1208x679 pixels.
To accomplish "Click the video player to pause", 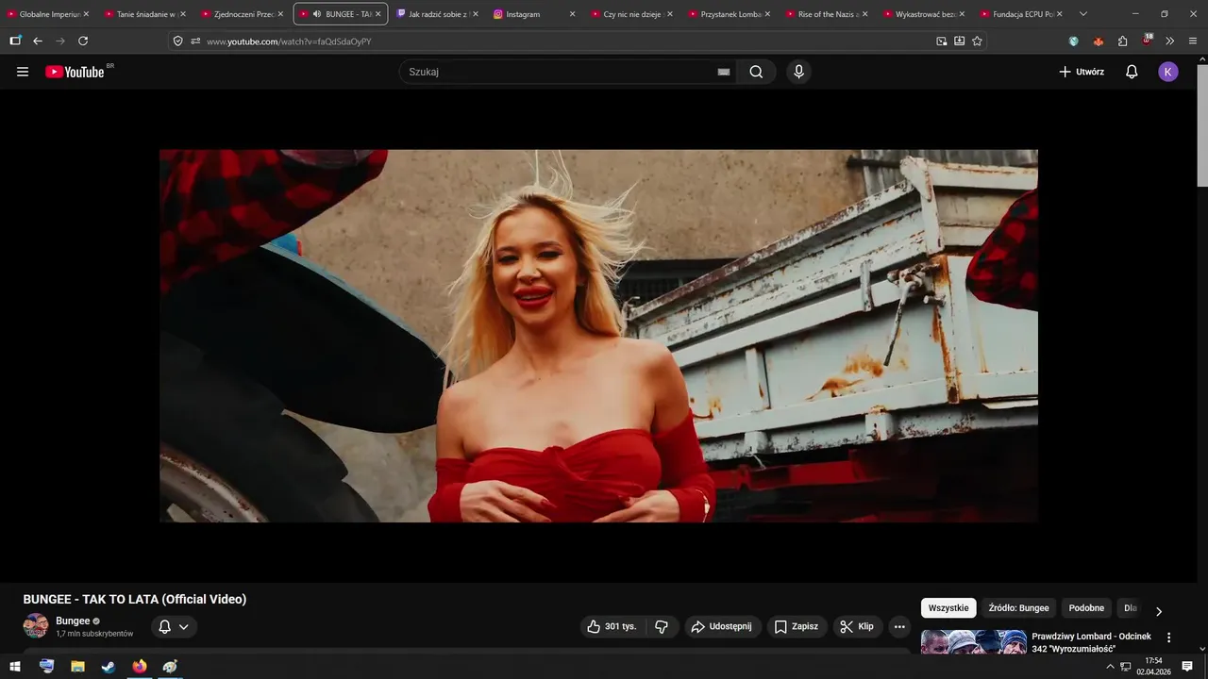I will [598, 336].
